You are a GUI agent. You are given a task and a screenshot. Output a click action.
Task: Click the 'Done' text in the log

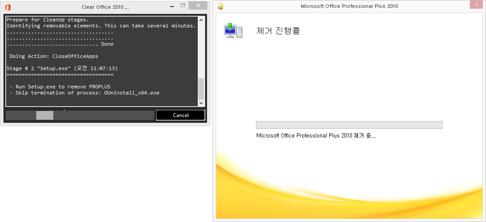tap(107, 44)
